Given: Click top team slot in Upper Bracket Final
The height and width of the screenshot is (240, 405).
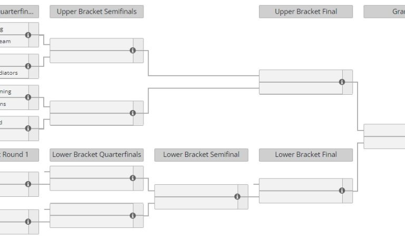Looking at the screenshot, I should [301, 76].
